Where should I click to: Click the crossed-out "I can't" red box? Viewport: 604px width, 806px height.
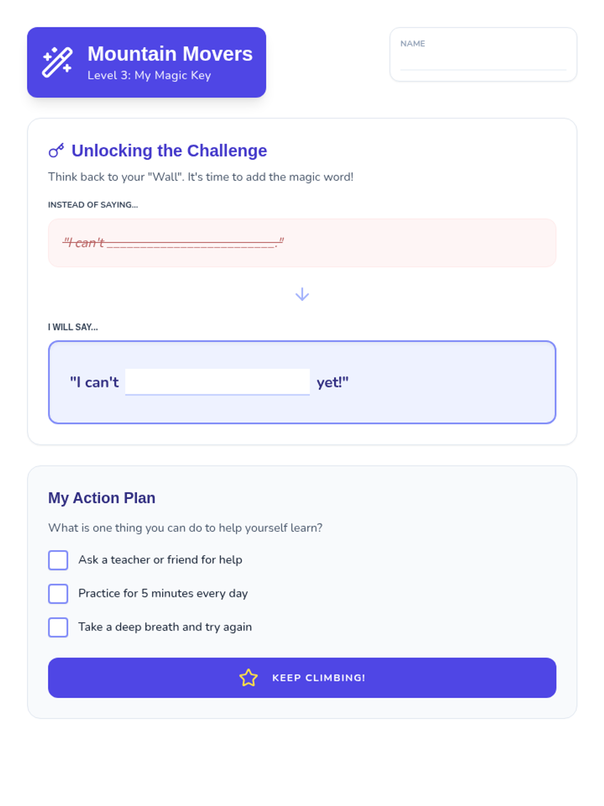click(302, 243)
